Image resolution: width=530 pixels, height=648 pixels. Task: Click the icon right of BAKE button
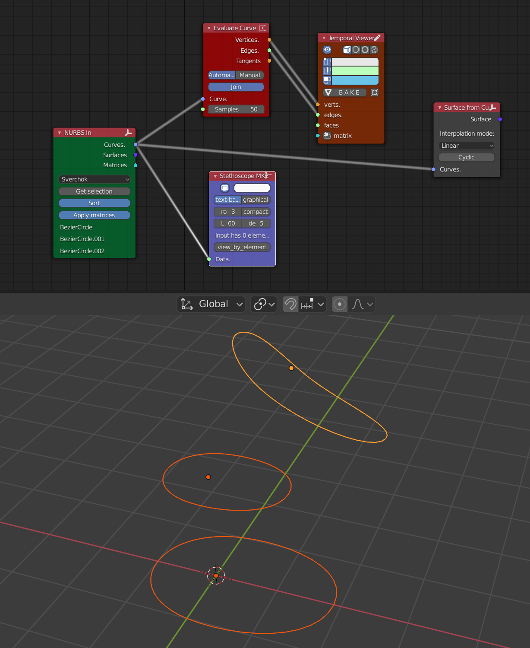(x=375, y=92)
